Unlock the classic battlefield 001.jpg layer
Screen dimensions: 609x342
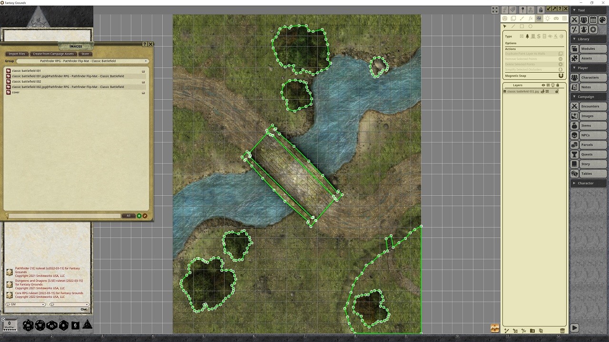coord(557,91)
